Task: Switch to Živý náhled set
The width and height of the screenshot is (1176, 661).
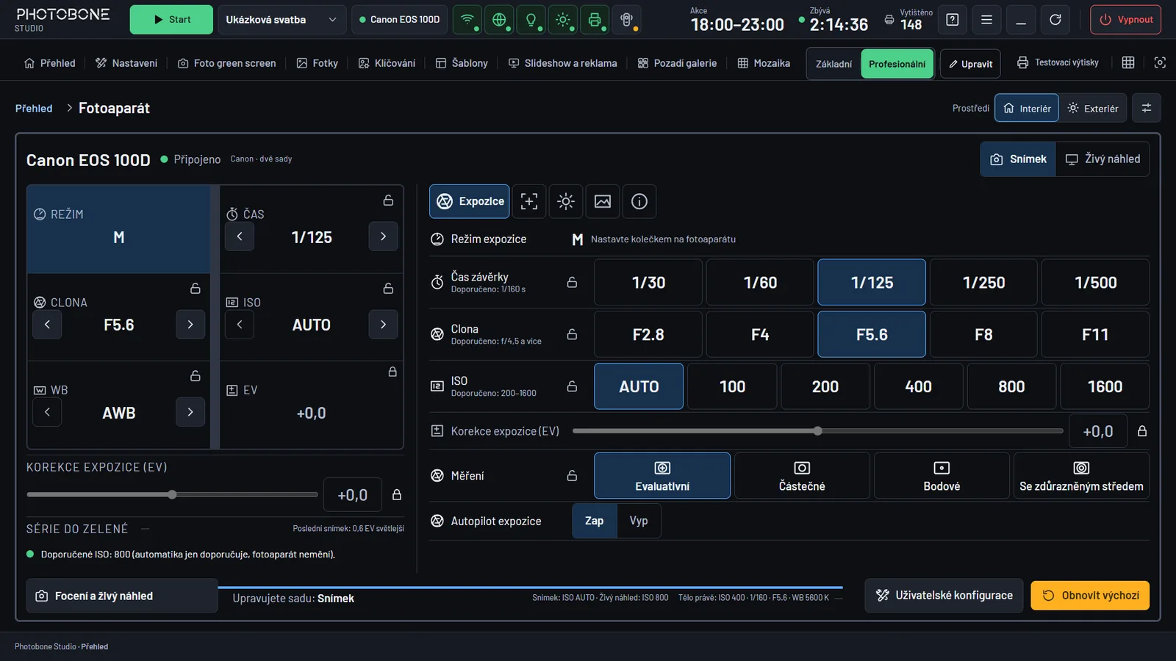Action: [1102, 159]
